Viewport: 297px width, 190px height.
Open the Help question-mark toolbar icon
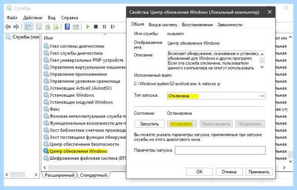(x=67, y=27)
